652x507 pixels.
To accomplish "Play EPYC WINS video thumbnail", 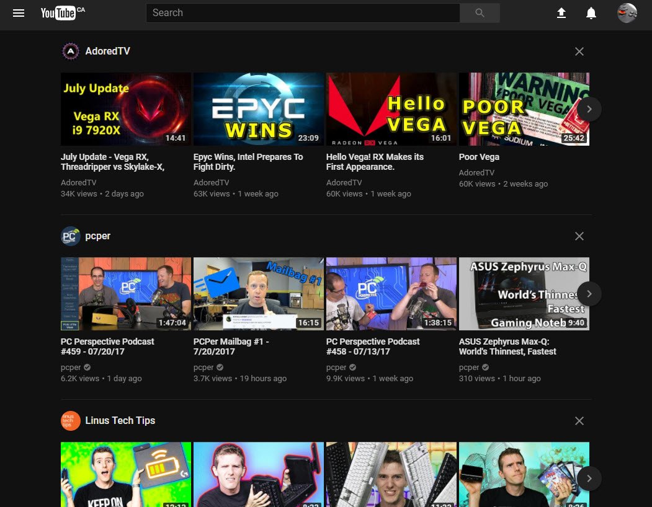I will pyautogui.click(x=258, y=109).
